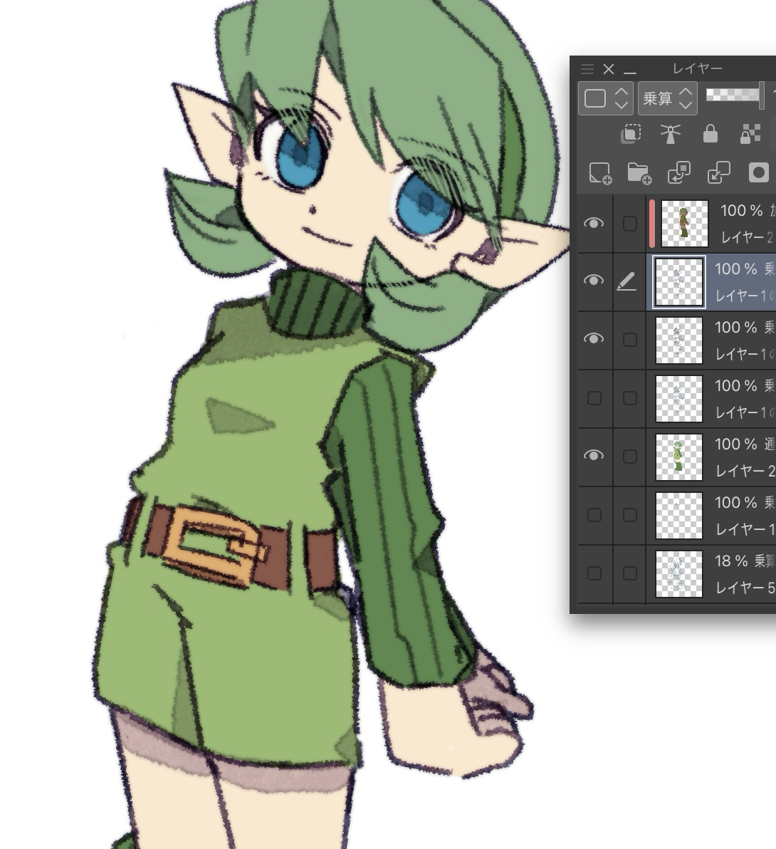Open the layer panel hamburger menu
Image resolution: width=776 pixels, height=849 pixels.
coord(587,69)
